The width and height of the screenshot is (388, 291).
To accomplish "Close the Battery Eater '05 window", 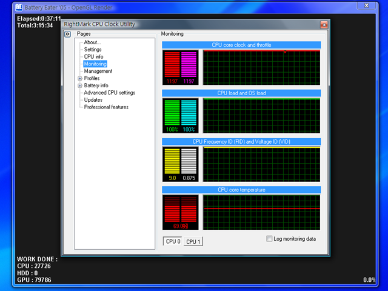I will 367,5.
